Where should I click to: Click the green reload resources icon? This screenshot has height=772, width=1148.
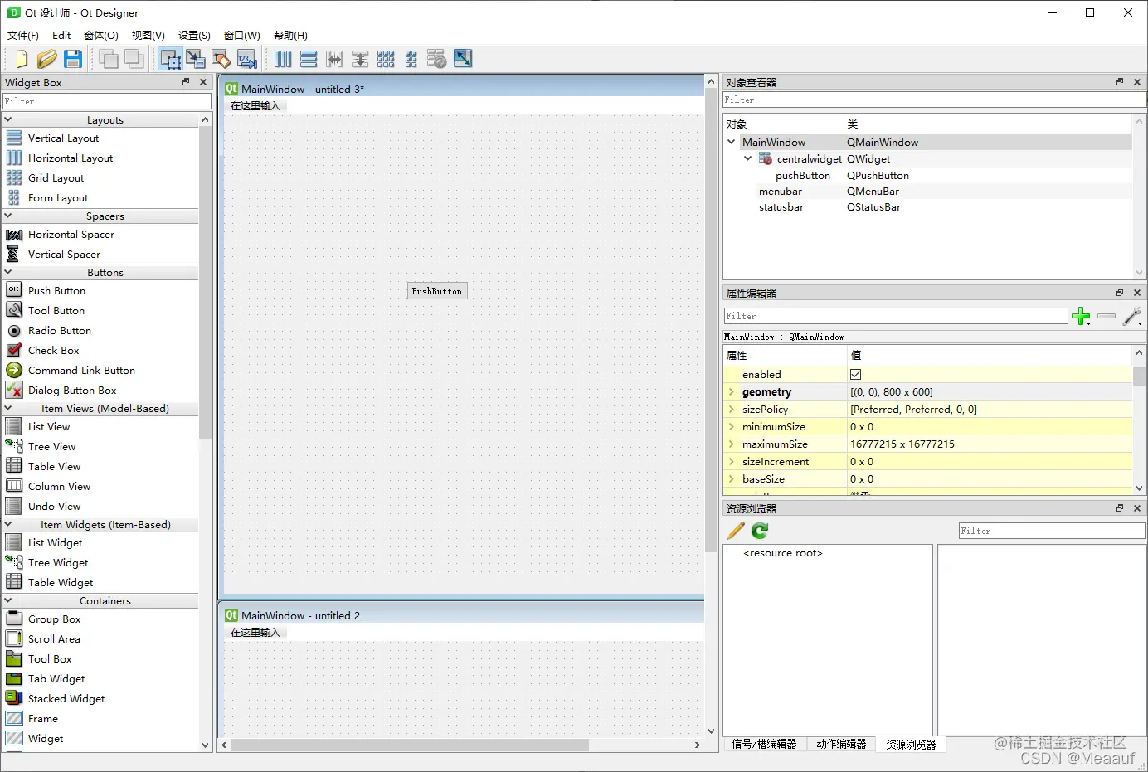click(760, 531)
